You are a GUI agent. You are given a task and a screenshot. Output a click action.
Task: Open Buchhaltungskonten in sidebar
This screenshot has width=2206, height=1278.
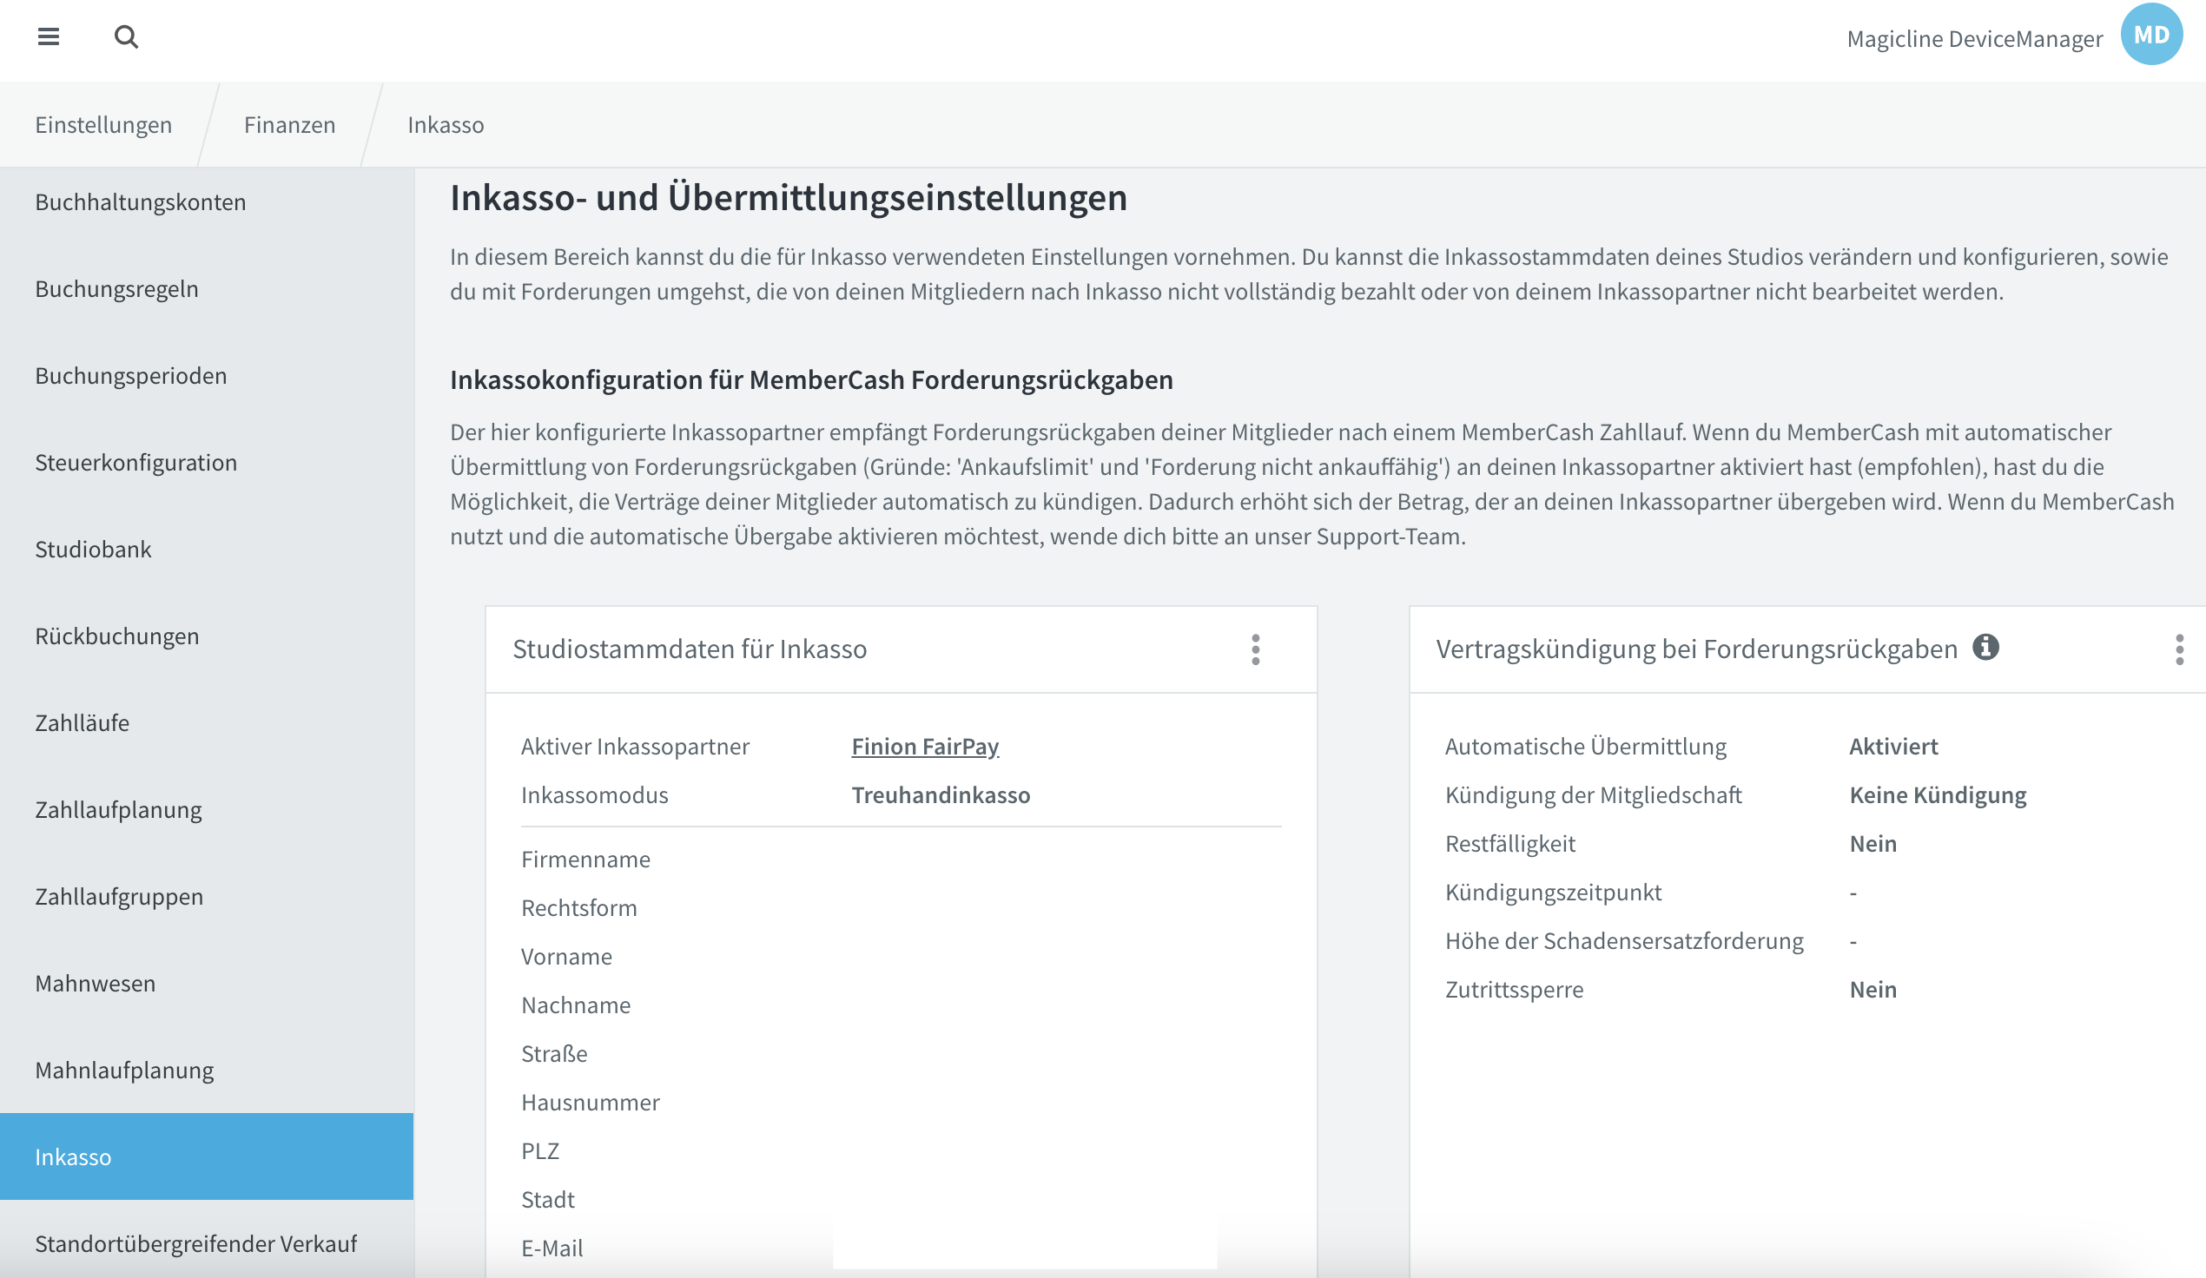pyautogui.click(x=207, y=202)
